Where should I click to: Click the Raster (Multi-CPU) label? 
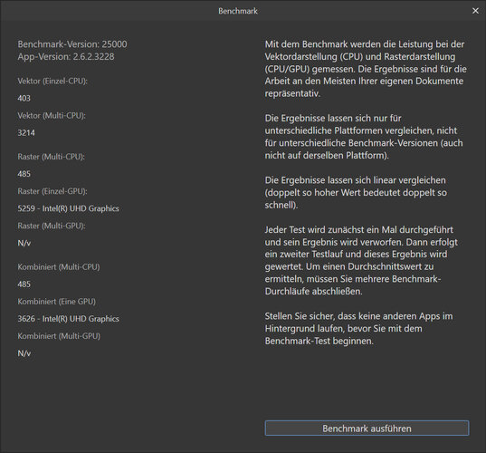(x=52, y=157)
